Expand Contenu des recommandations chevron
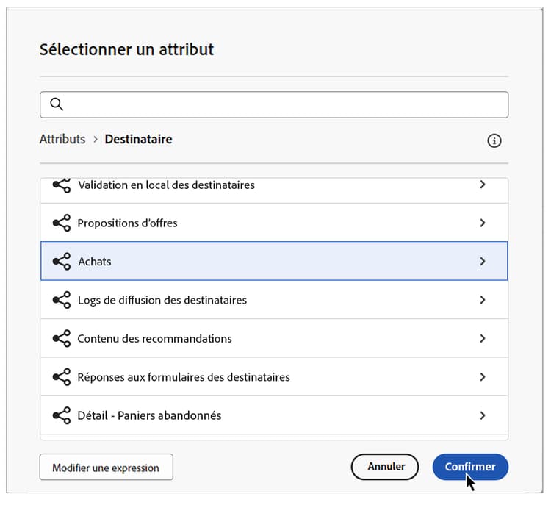 coord(483,338)
